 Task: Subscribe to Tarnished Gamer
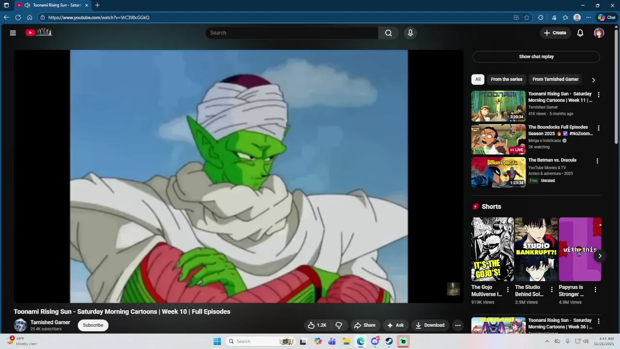(x=93, y=325)
